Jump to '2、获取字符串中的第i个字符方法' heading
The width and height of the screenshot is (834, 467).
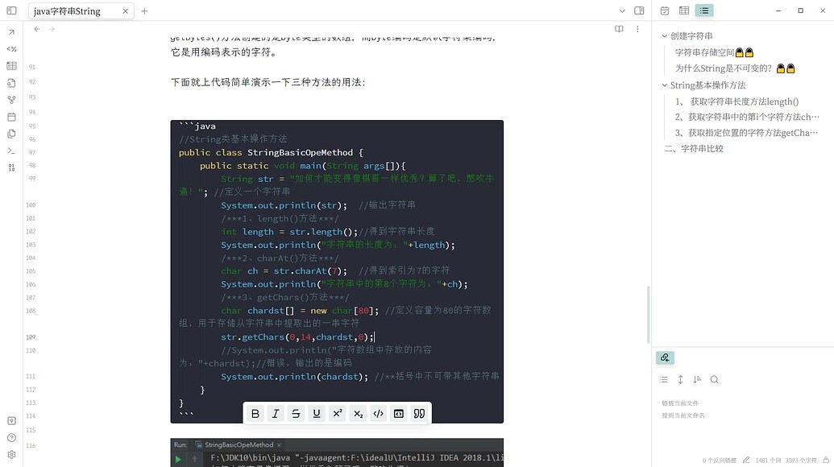747,117
